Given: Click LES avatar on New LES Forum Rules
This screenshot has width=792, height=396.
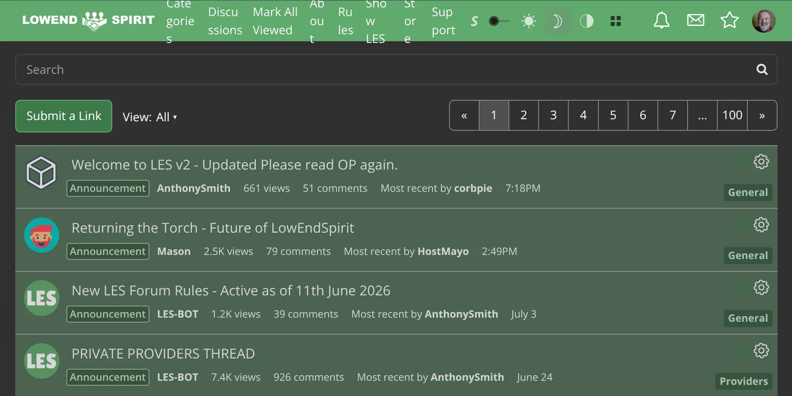Looking at the screenshot, I should [42, 298].
